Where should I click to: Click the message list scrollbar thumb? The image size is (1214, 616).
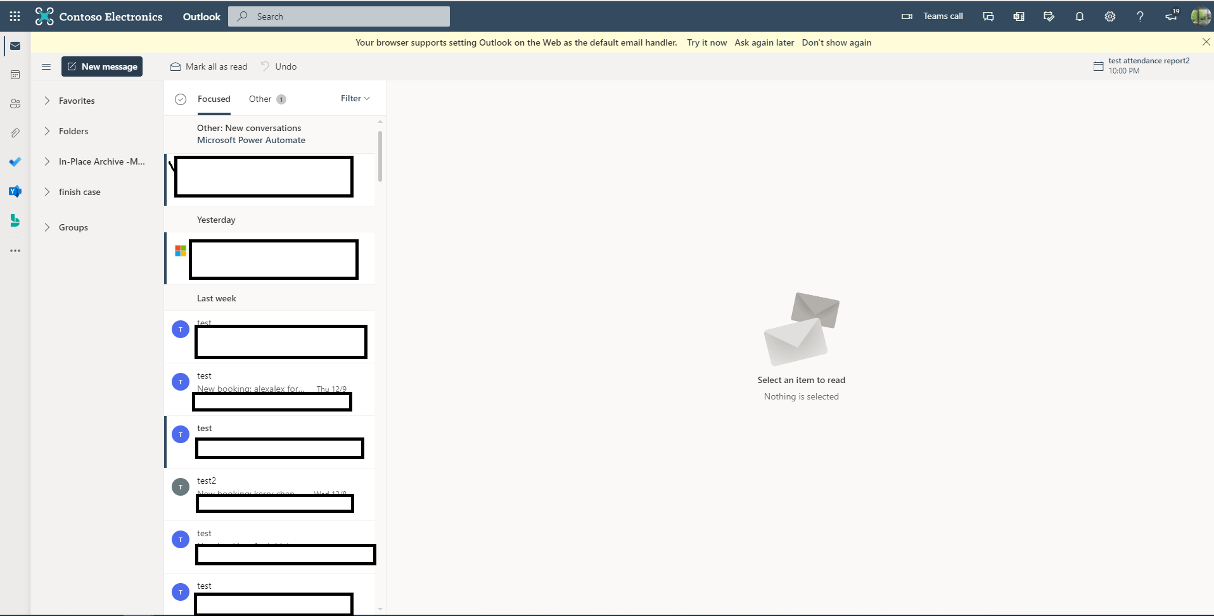tap(380, 156)
